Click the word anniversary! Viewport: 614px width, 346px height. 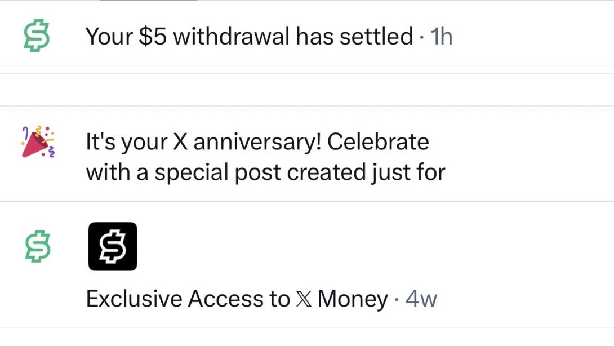click(x=257, y=142)
